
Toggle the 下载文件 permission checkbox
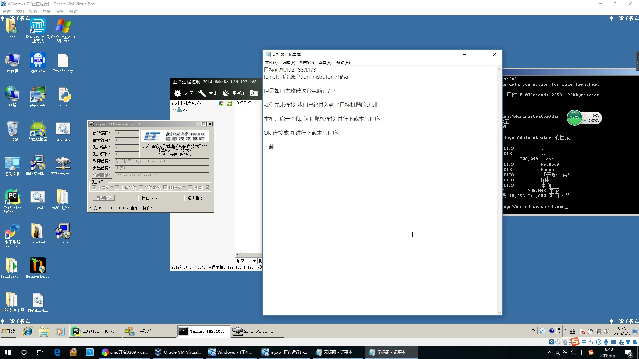coord(94,188)
